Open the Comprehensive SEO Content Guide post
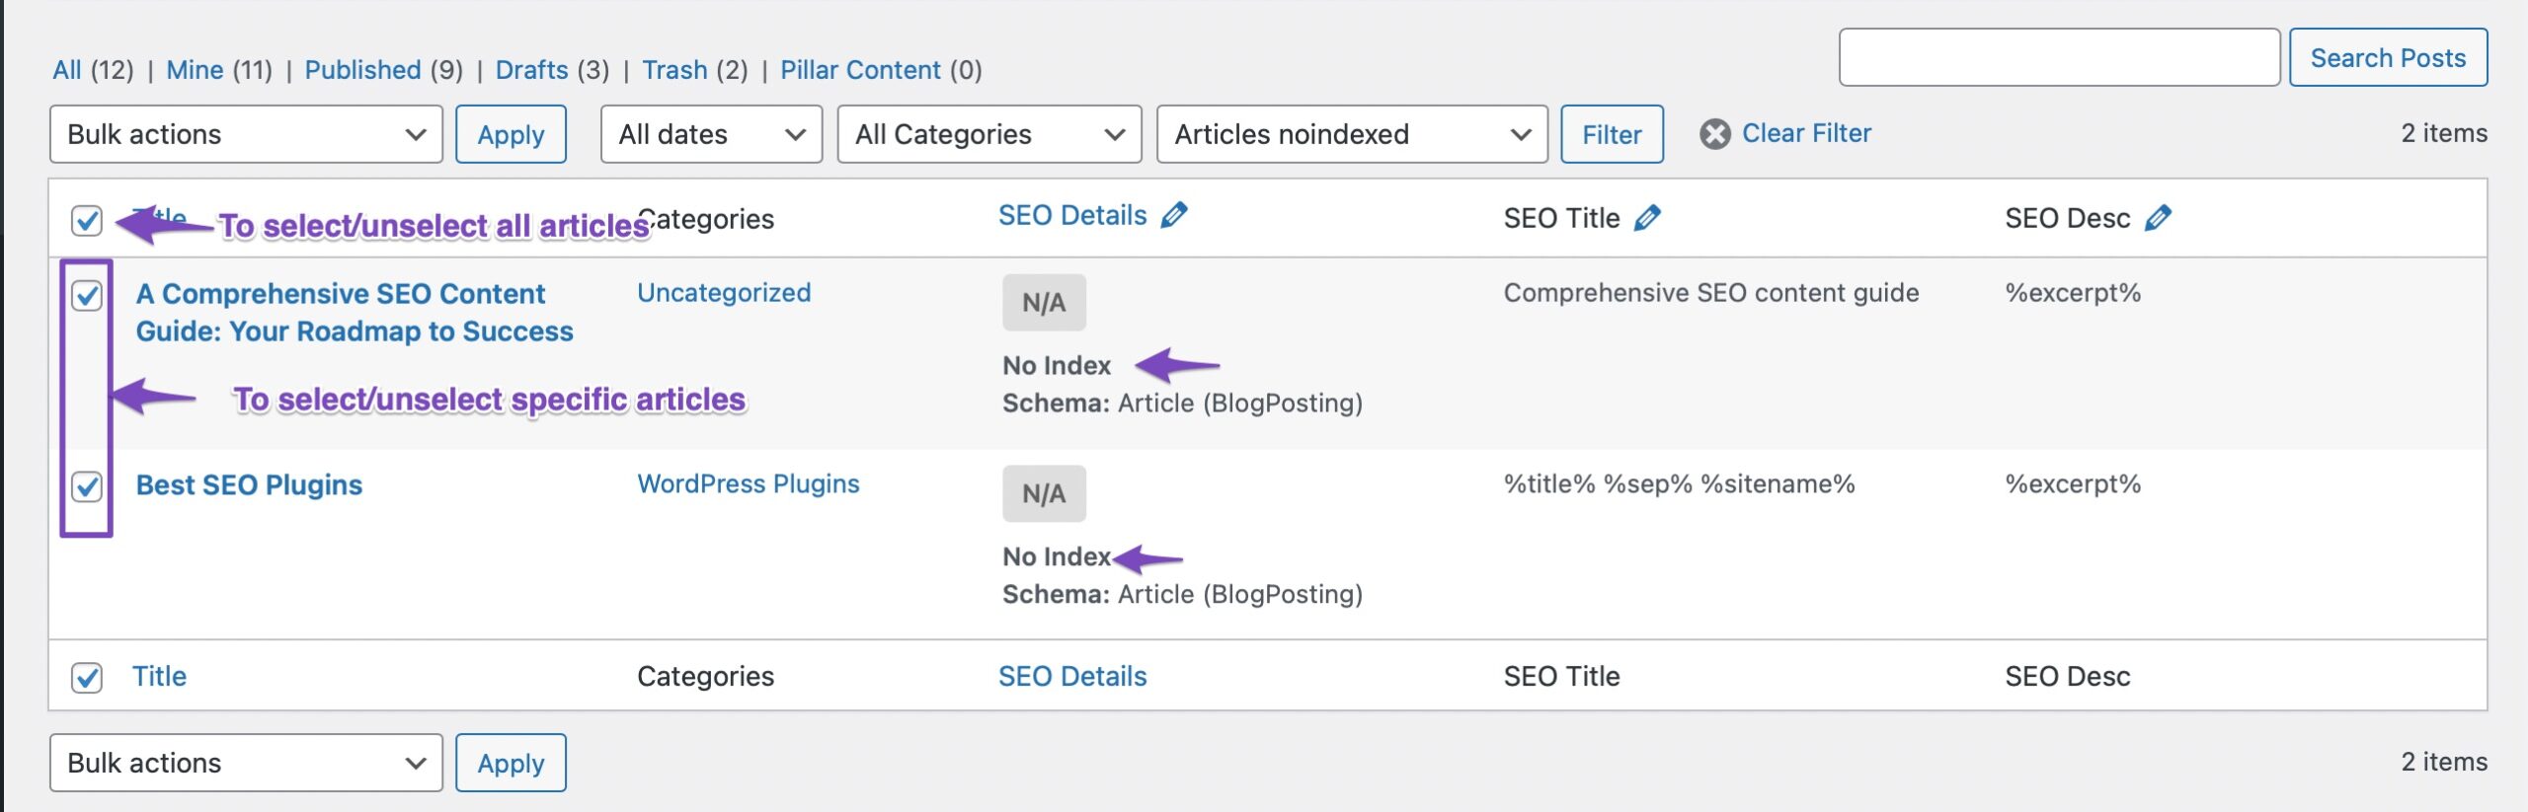Screen dimensions: 2528x812 point(355,313)
